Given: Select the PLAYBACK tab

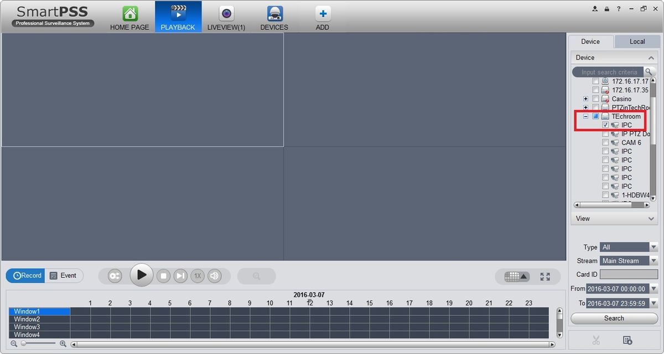Looking at the screenshot, I should (178, 17).
